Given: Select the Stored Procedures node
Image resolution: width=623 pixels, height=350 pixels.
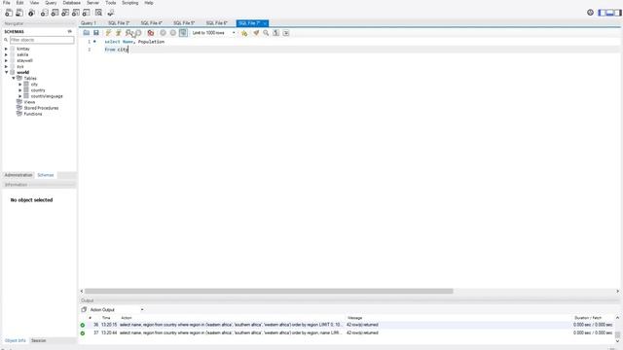Looking at the screenshot, I should [x=41, y=108].
